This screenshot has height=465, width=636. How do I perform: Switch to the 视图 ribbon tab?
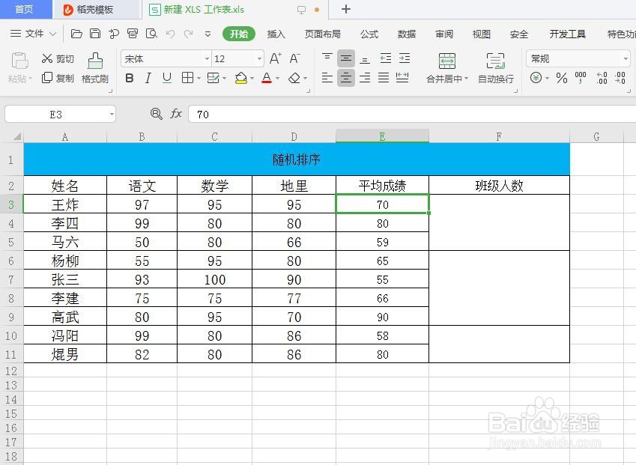pyautogui.click(x=482, y=34)
